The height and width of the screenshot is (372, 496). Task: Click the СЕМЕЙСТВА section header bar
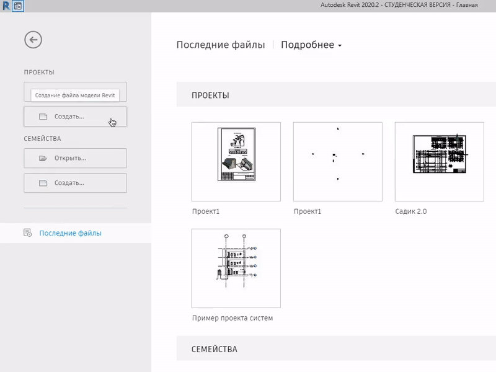pos(335,349)
